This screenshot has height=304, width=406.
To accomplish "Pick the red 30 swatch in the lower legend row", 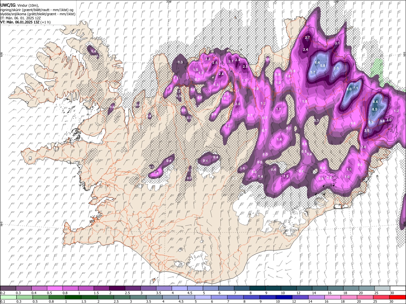I will click(397, 297).
